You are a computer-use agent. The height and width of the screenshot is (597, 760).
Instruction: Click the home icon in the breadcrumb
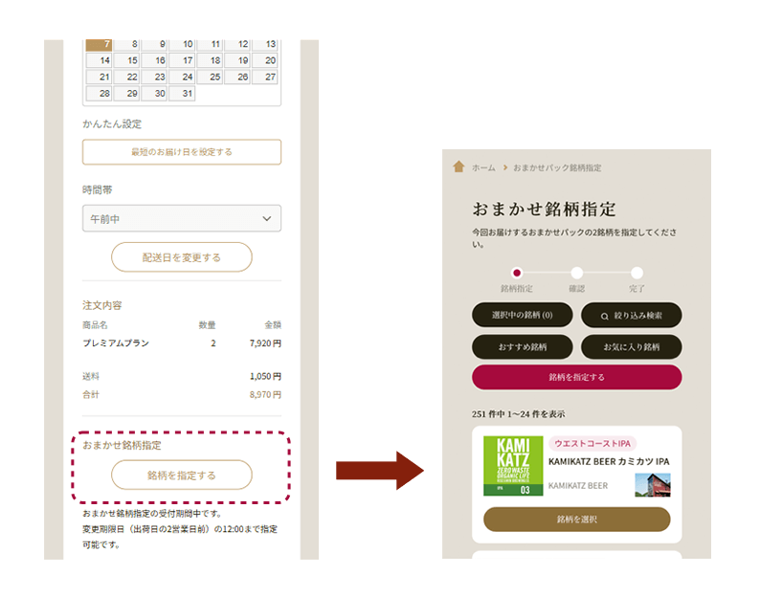(458, 166)
